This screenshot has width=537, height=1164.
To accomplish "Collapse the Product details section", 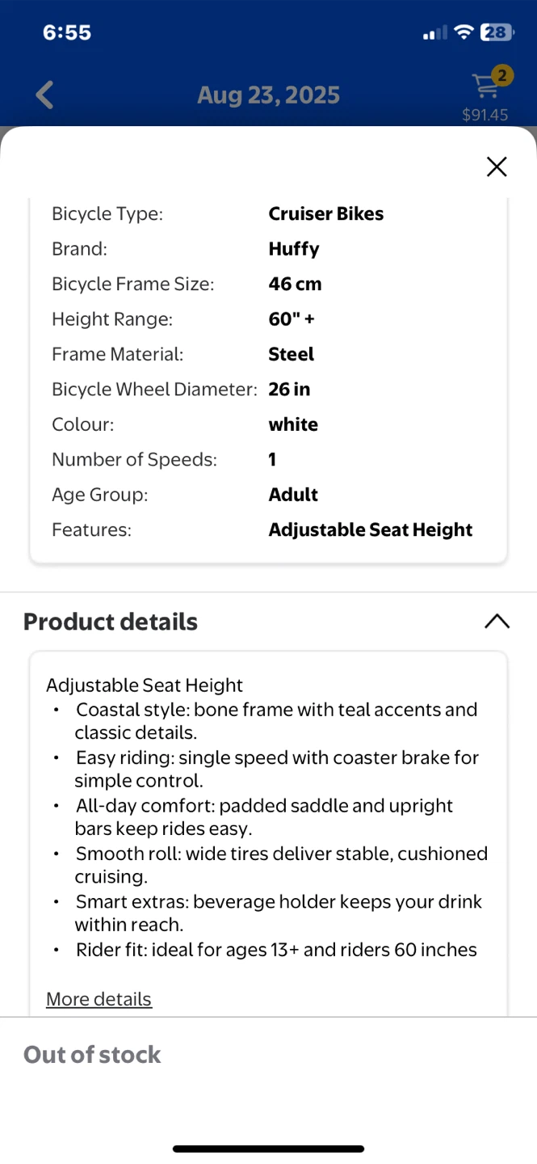I will pos(497,621).
